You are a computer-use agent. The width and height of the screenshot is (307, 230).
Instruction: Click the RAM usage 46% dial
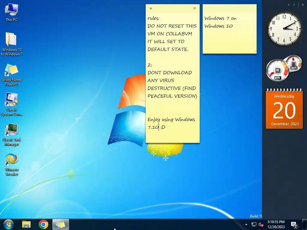pos(294,63)
